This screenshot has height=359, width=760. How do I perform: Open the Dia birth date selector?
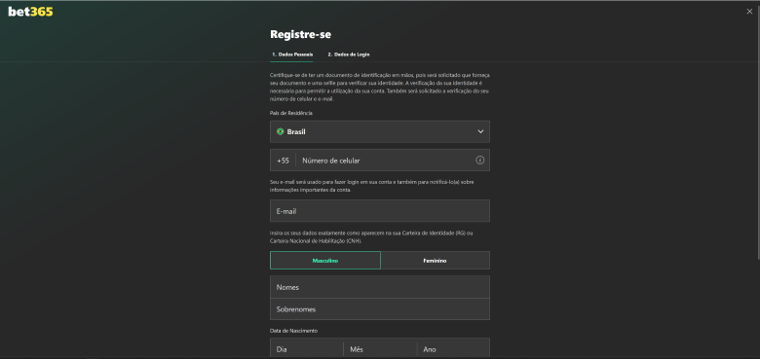(307, 348)
